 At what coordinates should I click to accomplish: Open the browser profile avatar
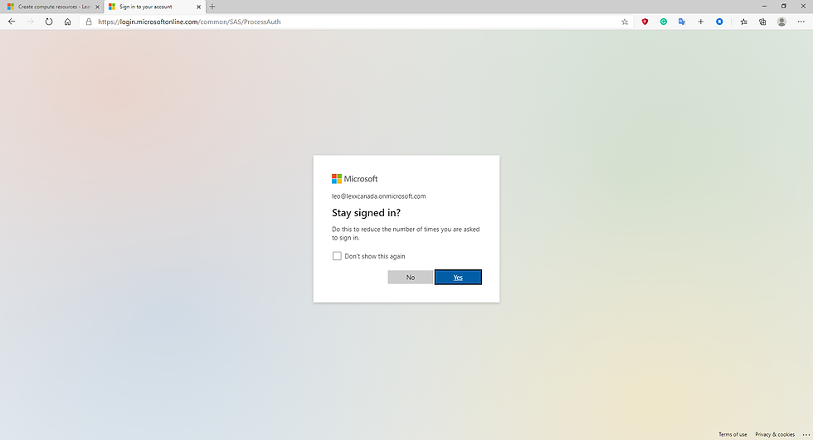coord(781,22)
